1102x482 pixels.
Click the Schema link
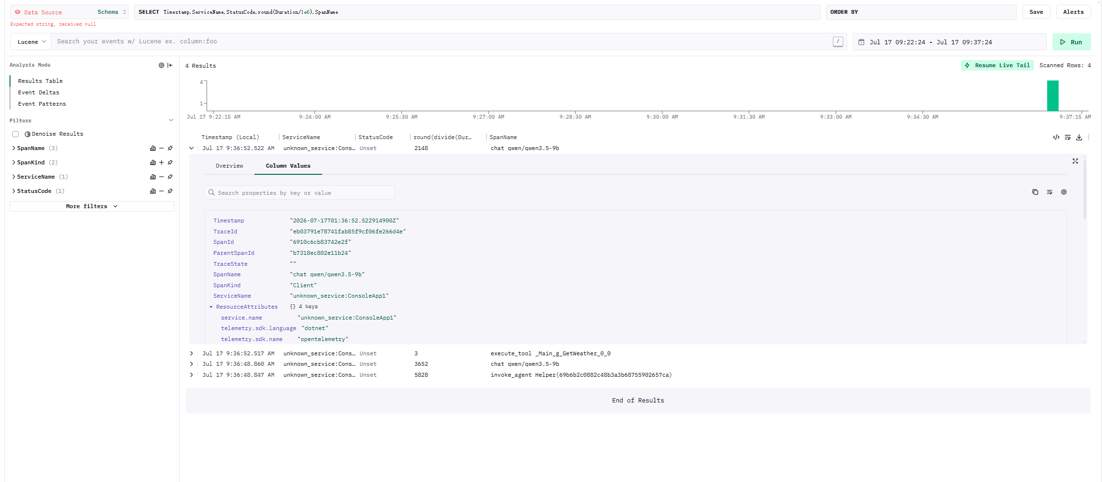tap(108, 12)
